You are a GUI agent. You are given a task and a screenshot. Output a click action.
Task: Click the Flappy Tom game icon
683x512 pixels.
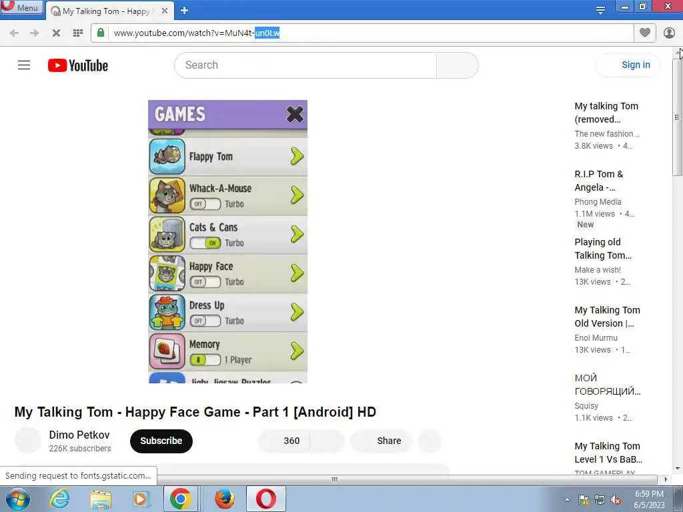167,157
